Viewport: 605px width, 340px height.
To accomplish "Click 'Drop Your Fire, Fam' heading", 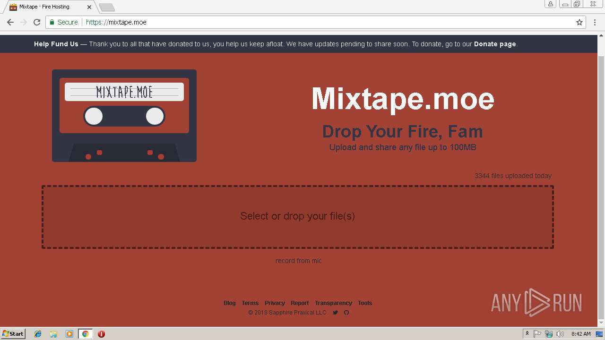I will (403, 131).
